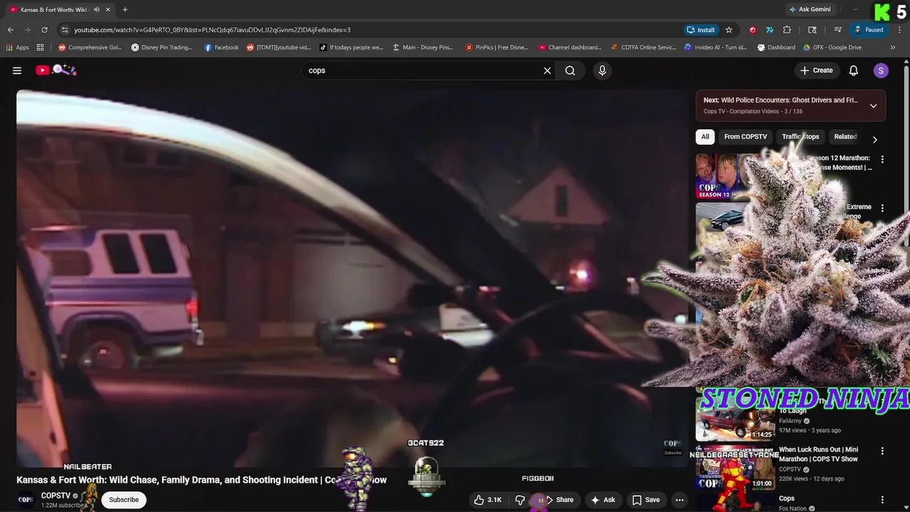
Task: Close the Kansas & Fort Worth tab
Action: [109, 10]
